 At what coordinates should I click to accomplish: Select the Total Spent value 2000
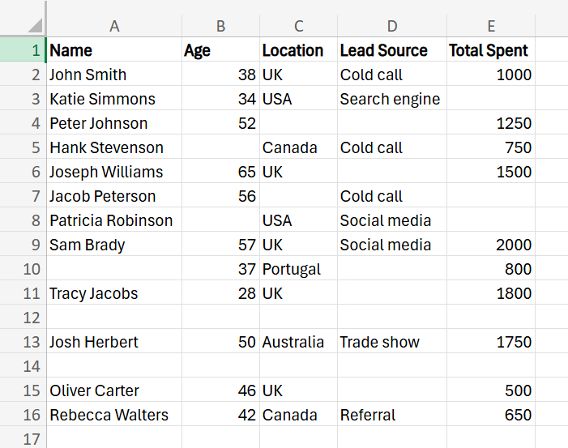click(x=490, y=245)
